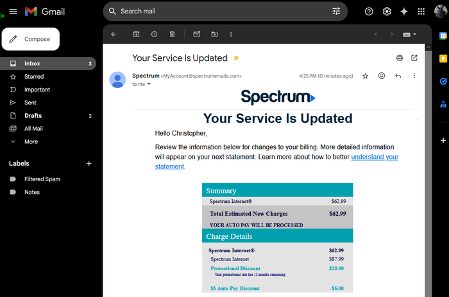The height and width of the screenshot is (297, 449).
Task: Click the Gmail logo
Action: click(45, 12)
